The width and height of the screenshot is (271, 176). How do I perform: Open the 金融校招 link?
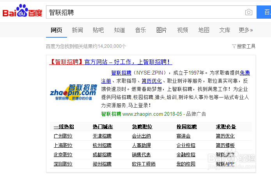(x=186, y=155)
